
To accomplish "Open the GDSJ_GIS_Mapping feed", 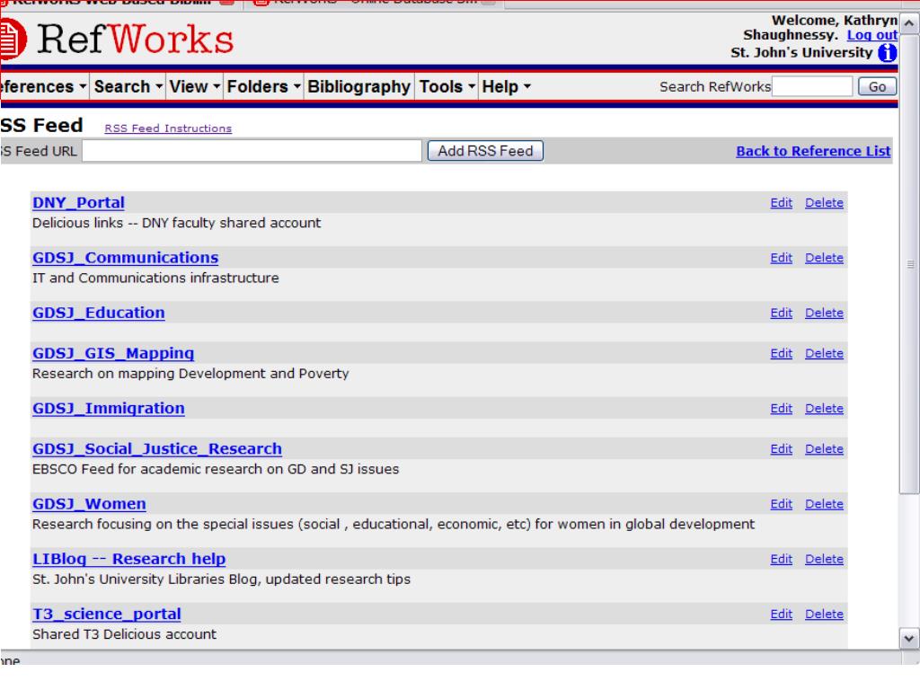I will point(113,354).
